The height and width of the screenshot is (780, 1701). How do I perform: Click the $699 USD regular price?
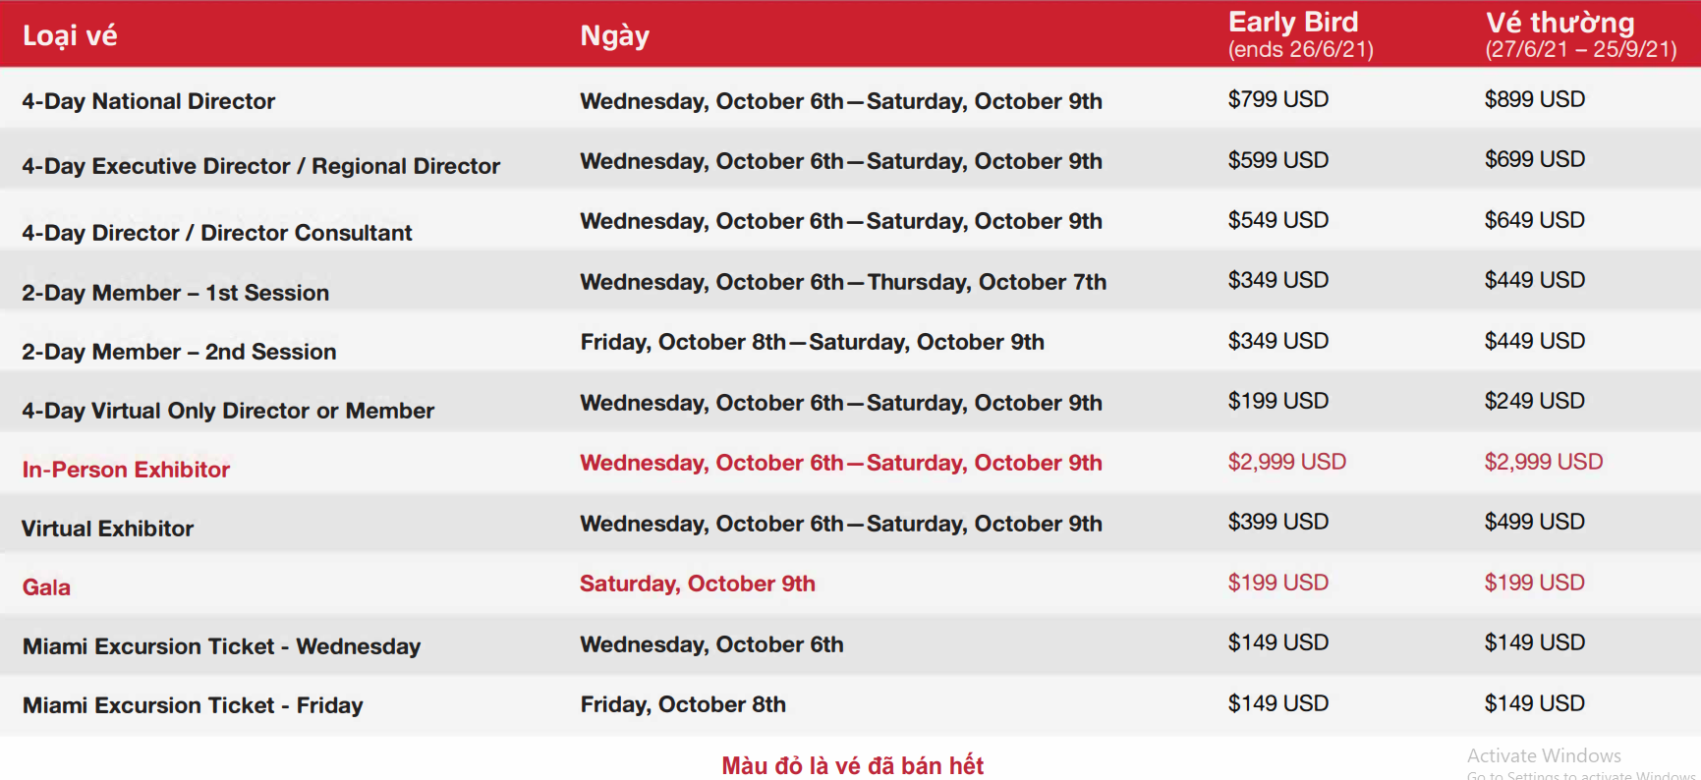click(1534, 159)
